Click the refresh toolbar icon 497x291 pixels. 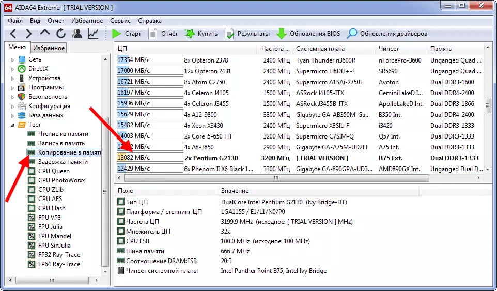(x=61, y=34)
